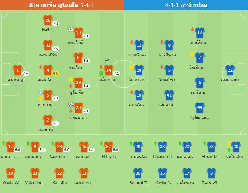Image resolution: width=248 pixels, height=193 pixels.
Task: Click the goal ball icon beside shirt 10
Action: pos(71,29)
